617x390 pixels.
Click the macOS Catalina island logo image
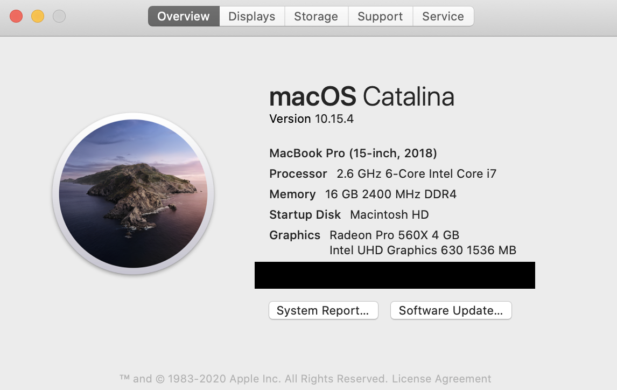(133, 193)
